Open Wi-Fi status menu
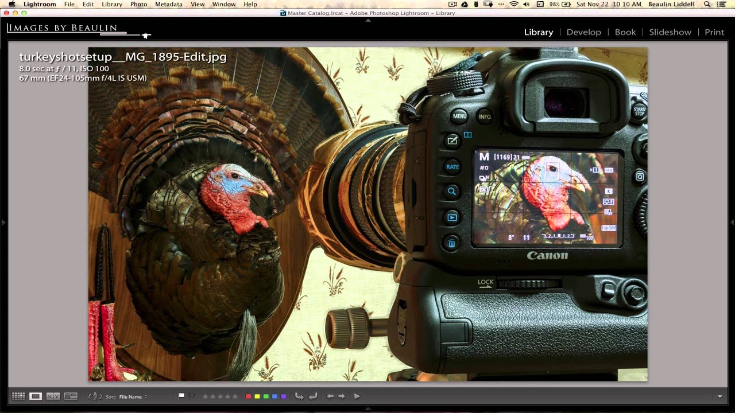Image resolution: width=735 pixels, height=413 pixels. pyautogui.click(x=514, y=4)
